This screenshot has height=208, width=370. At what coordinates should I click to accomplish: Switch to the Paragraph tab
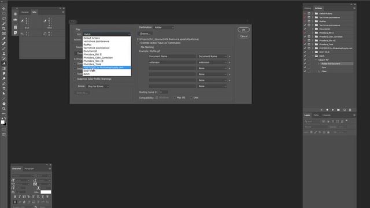point(29,169)
